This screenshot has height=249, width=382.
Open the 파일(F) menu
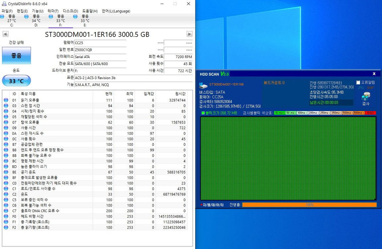tap(7, 11)
